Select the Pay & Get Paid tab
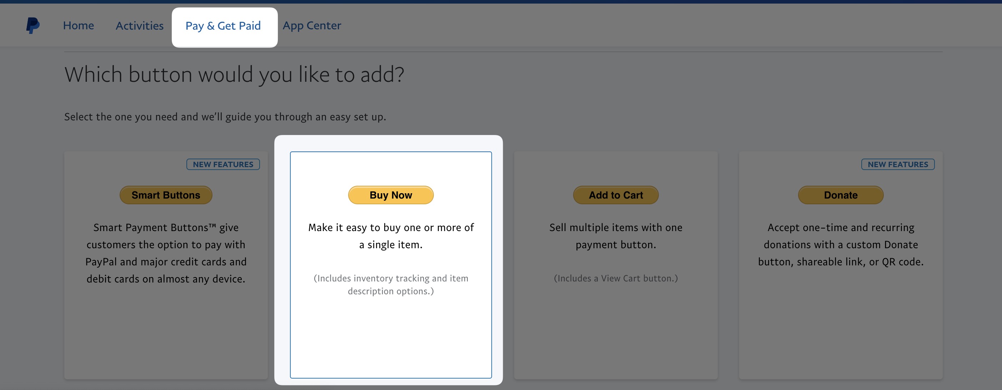This screenshot has width=1002, height=390. 223,26
